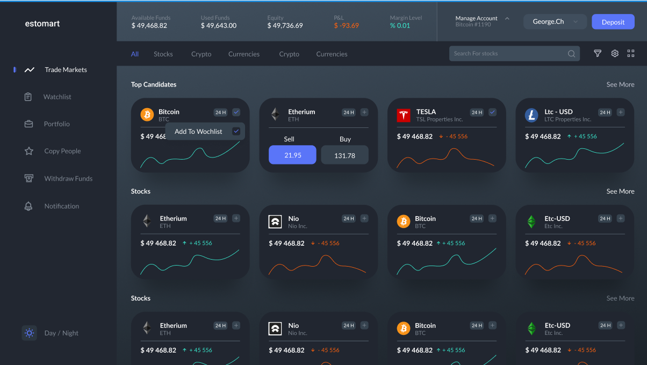Image resolution: width=647 pixels, height=365 pixels.
Task: Click See More for Top Candidates
Action: tap(620, 84)
